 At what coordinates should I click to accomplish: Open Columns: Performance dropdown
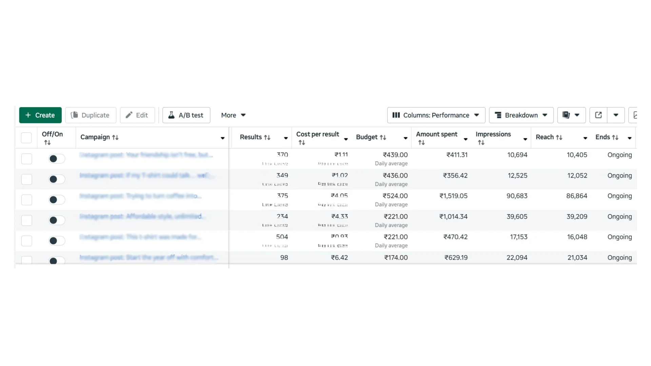(436, 115)
